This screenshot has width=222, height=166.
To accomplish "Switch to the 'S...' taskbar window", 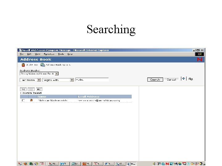I will tap(120, 164).
